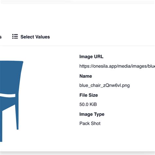Click the Image URL heading
This screenshot has height=155, width=155.
click(91, 57)
